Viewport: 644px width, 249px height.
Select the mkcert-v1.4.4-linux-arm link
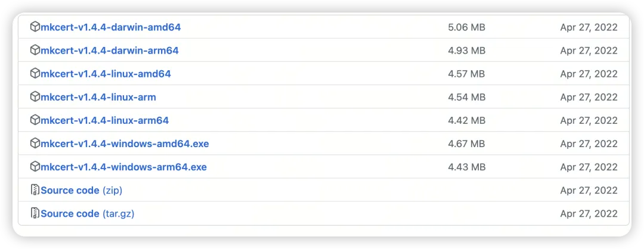pyautogui.click(x=98, y=97)
